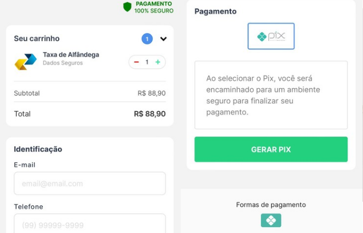Screen dimensions: 363x233
Task: Click the Seu carrinho heading
Action: 37,39
